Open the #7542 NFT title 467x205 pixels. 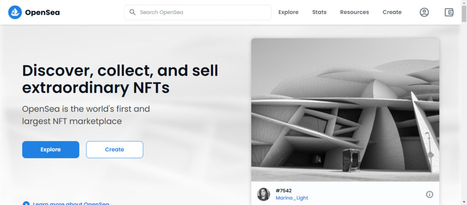click(x=284, y=190)
